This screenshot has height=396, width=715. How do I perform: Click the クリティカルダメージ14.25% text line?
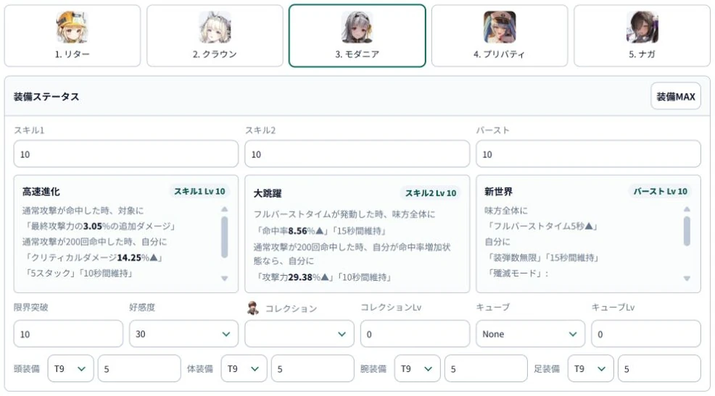pyautogui.click(x=94, y=258)
